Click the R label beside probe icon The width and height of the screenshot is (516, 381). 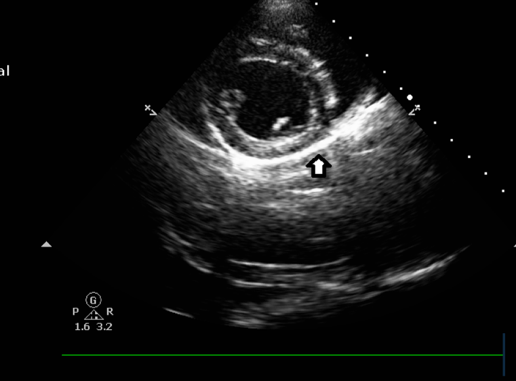pyautogui.click(x=110, y=311)
